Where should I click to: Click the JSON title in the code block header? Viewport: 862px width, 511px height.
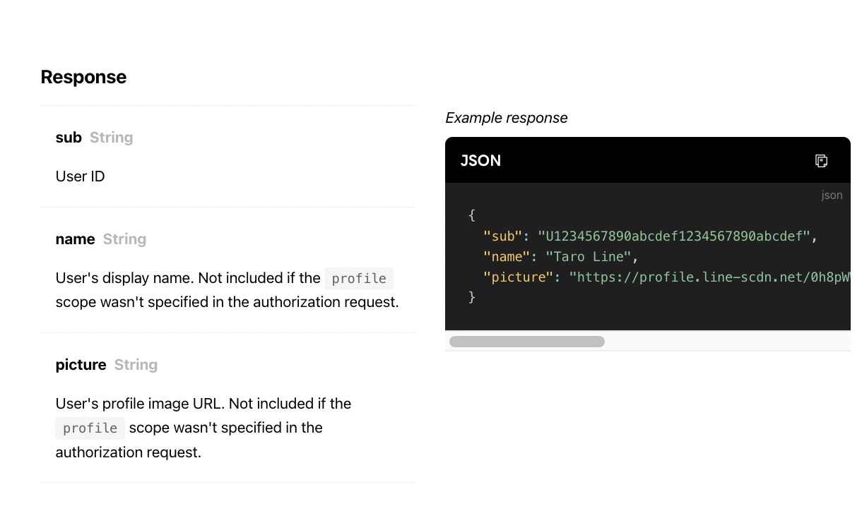point(480,161)
